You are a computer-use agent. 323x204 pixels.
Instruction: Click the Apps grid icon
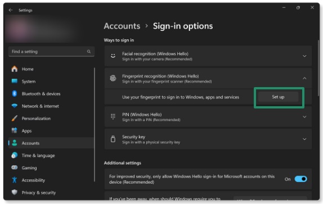[15, 130]
